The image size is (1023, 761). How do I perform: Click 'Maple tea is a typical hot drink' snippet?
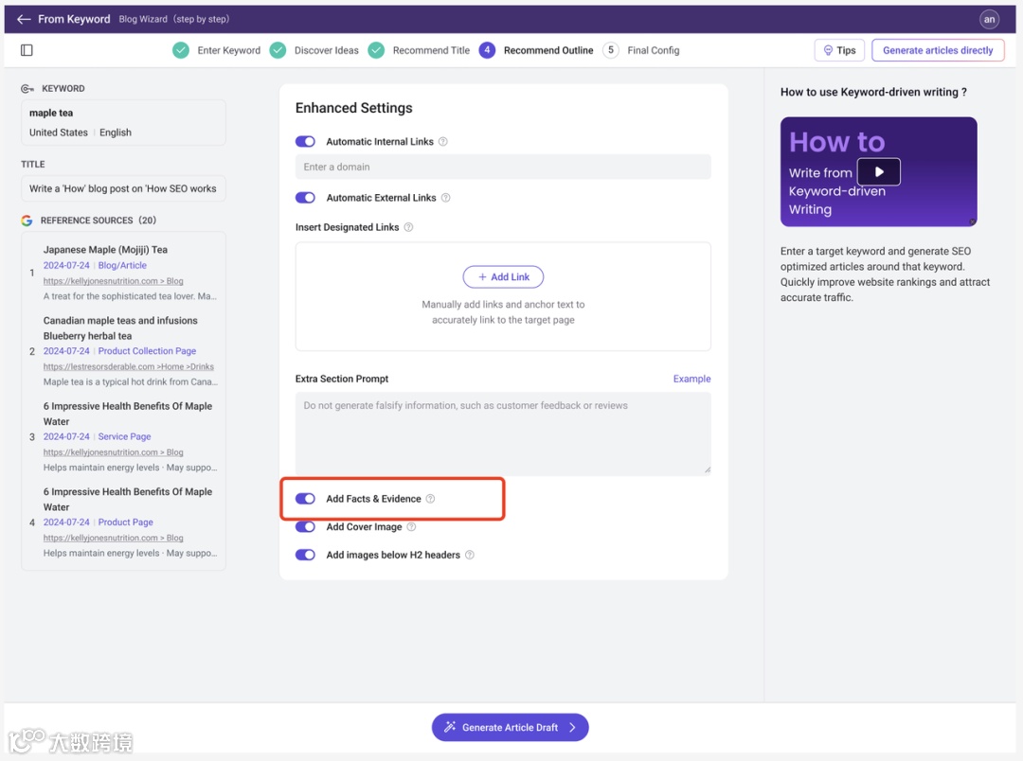[131, 382]
